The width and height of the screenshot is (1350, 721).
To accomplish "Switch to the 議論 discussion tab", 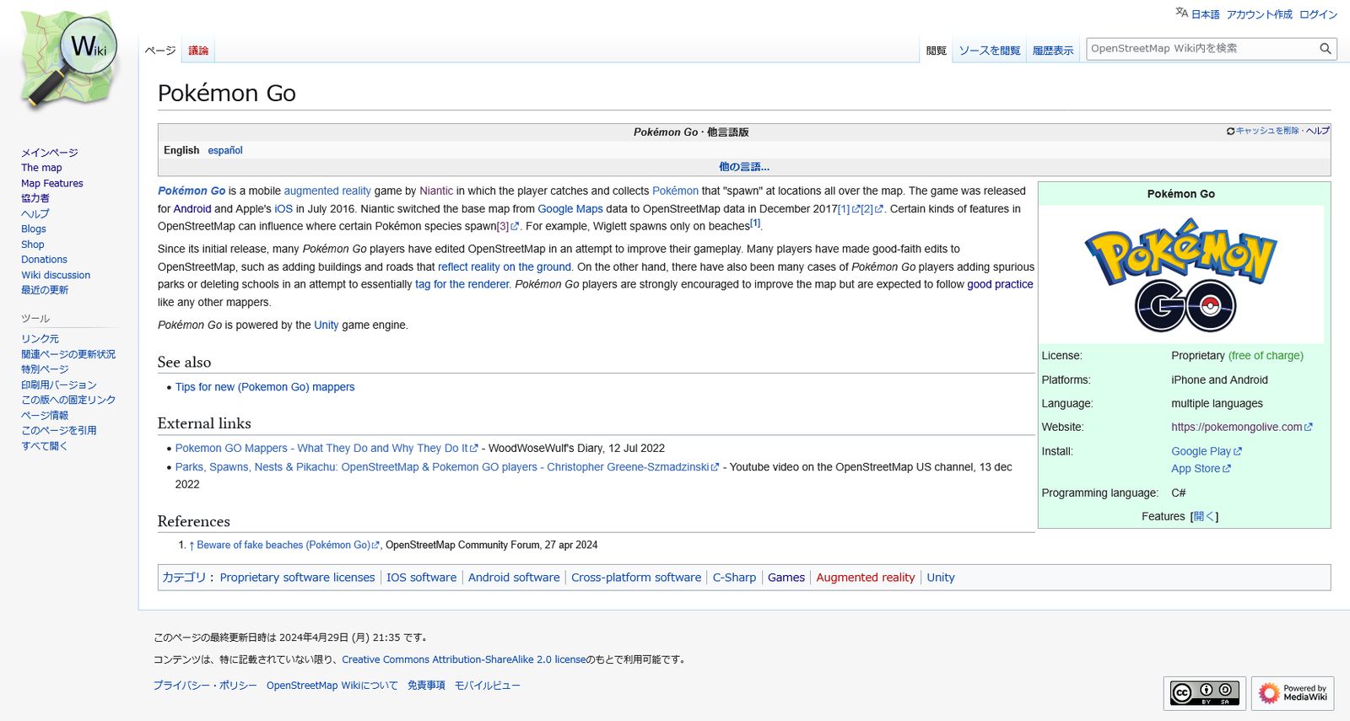I will coord(198,51).
